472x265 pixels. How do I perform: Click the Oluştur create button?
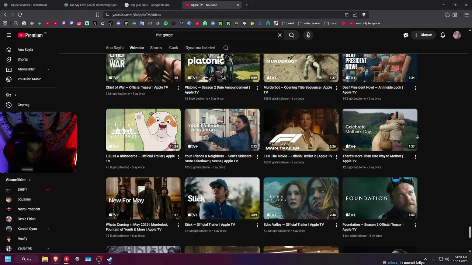[x=423, y=35]
